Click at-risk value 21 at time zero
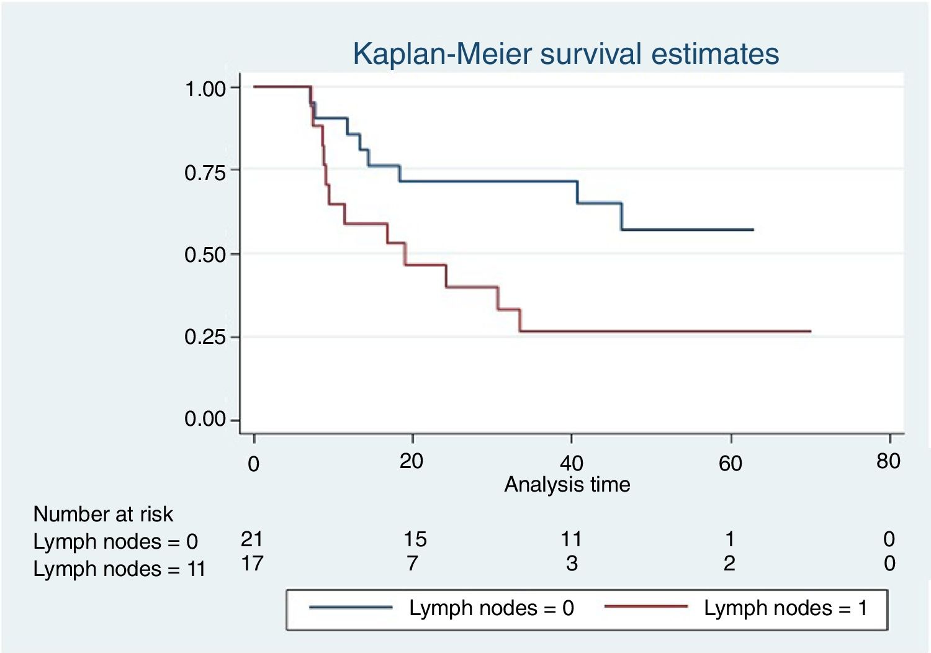 tap(252, 539)
